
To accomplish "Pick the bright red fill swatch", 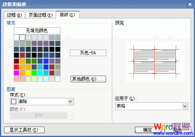I will pyautogui.click(x=16, y=67).
